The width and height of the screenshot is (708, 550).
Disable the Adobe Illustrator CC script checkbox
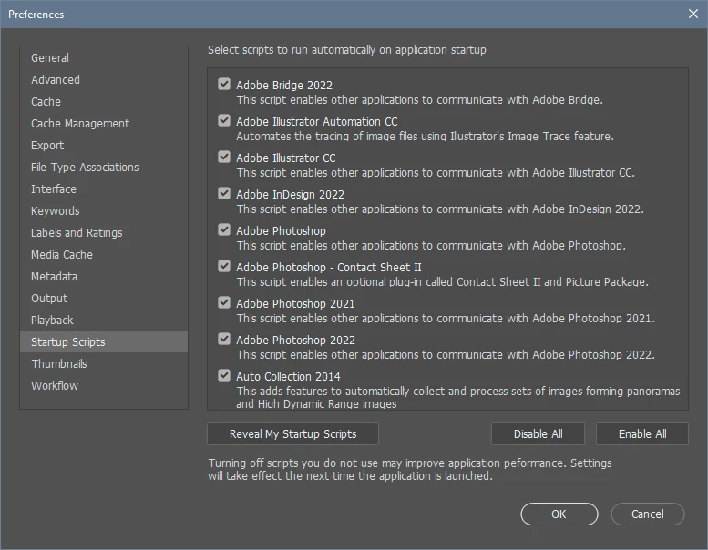click(x=224, y=157)
